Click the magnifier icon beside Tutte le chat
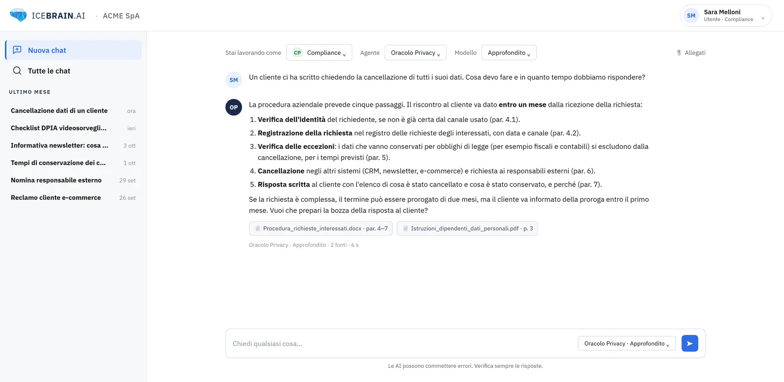This screenshot has width=784, height=382. 17,71
